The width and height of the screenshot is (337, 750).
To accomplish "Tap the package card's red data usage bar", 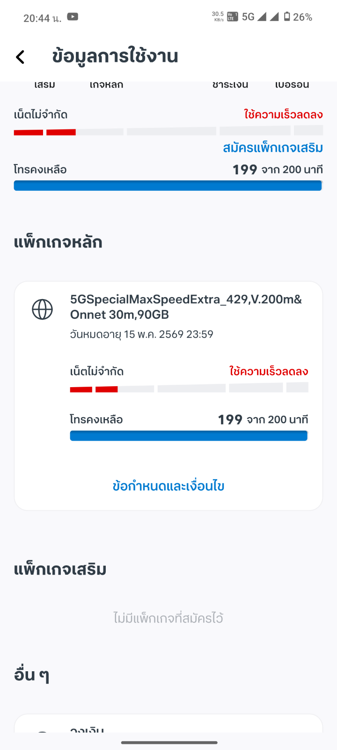I will [94, 389].
